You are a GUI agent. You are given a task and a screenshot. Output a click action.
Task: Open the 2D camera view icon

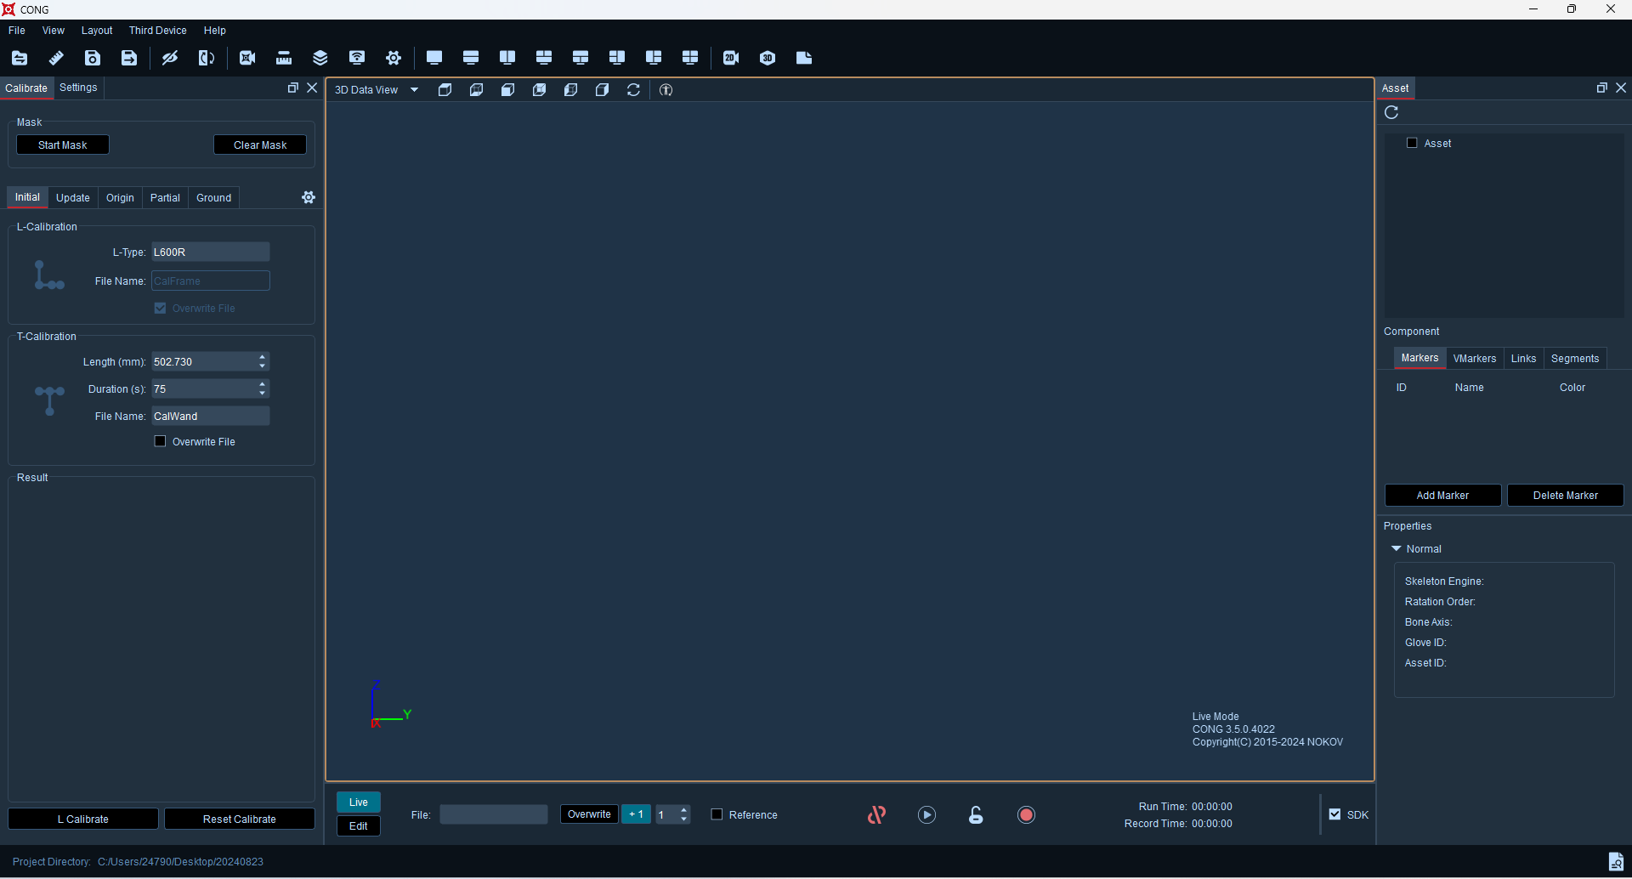click(x=731, y=58)
